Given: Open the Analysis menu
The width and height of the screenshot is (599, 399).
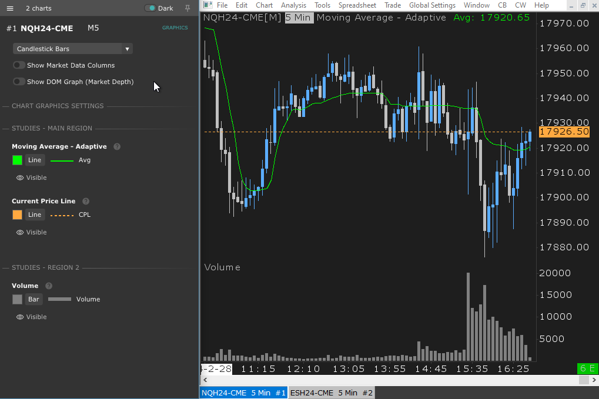Looking at the screenshot, I should (293, 5).
